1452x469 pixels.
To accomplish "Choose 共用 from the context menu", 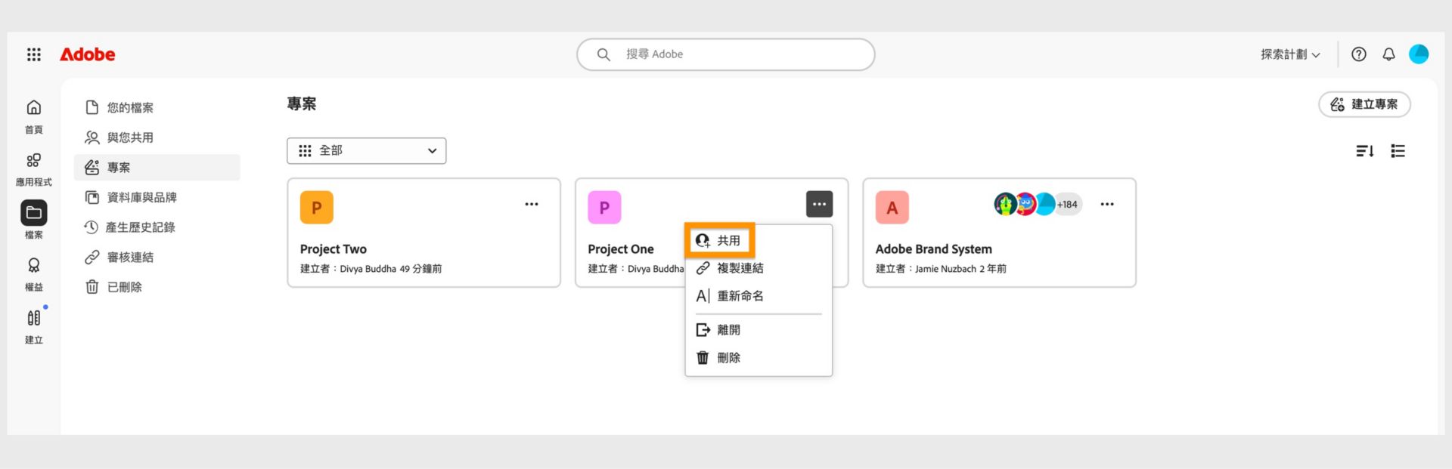I will [x=719, y=240].
